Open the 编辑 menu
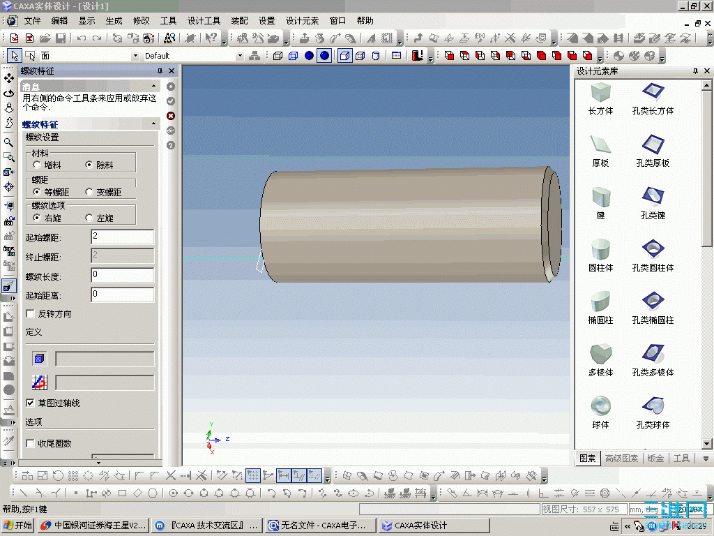 pos(59,20)
